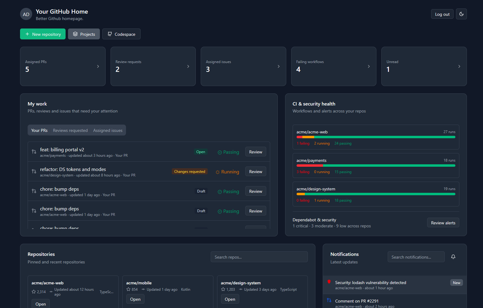Screen dimensions: 483x308
Task: Open Projects
Action: point(84,34)
